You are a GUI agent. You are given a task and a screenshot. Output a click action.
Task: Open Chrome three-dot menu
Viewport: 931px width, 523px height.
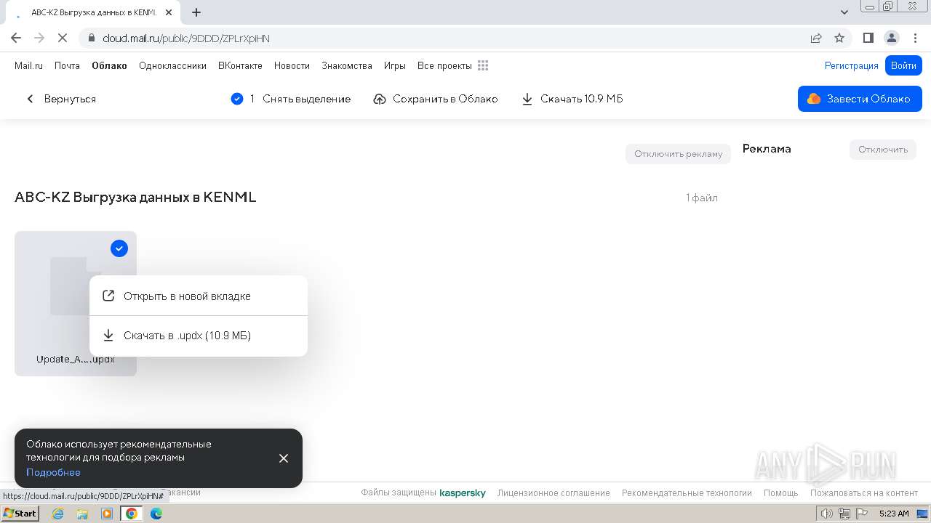click(914, 38)
